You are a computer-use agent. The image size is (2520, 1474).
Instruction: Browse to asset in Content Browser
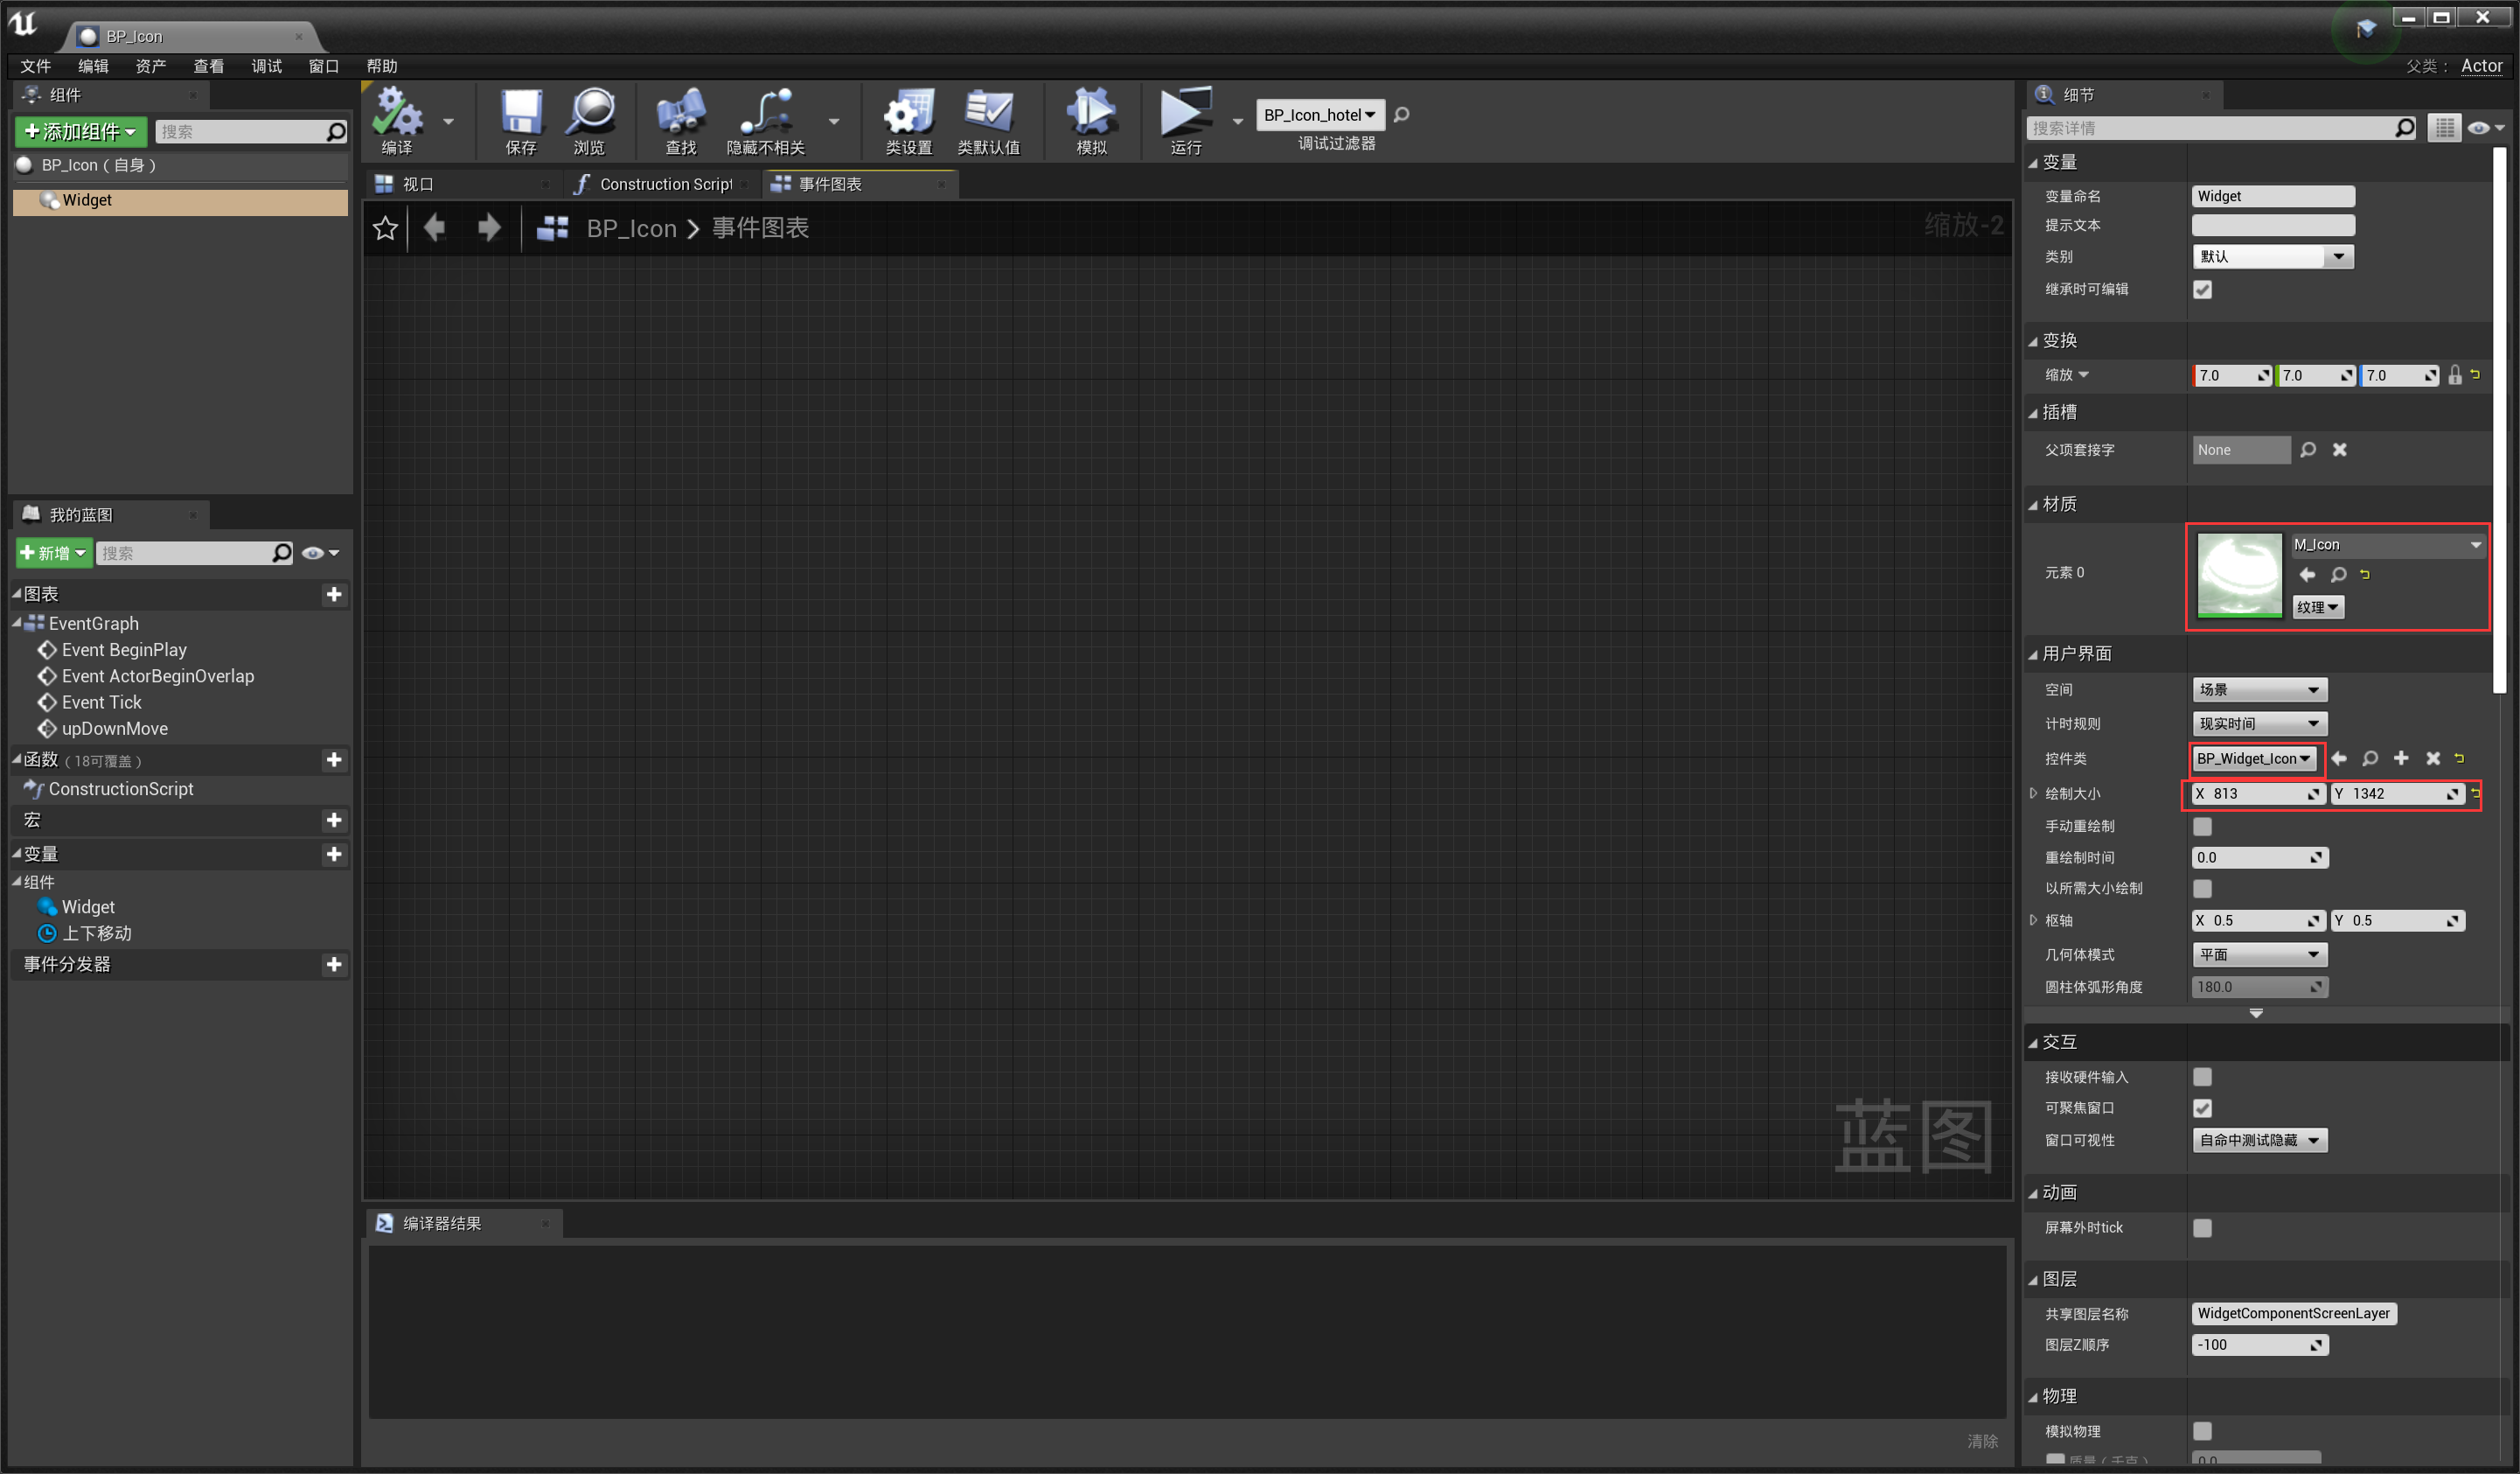[591, 120]
